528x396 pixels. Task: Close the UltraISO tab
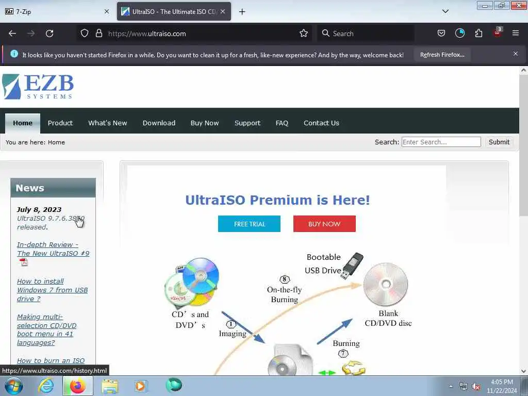pos(223,11)
